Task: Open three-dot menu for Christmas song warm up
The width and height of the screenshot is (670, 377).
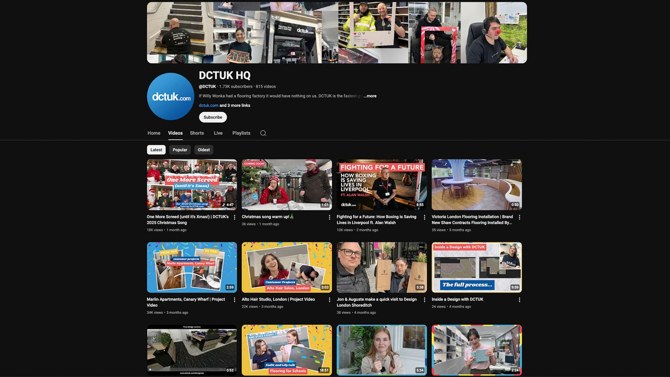Action: click(329, 217)
